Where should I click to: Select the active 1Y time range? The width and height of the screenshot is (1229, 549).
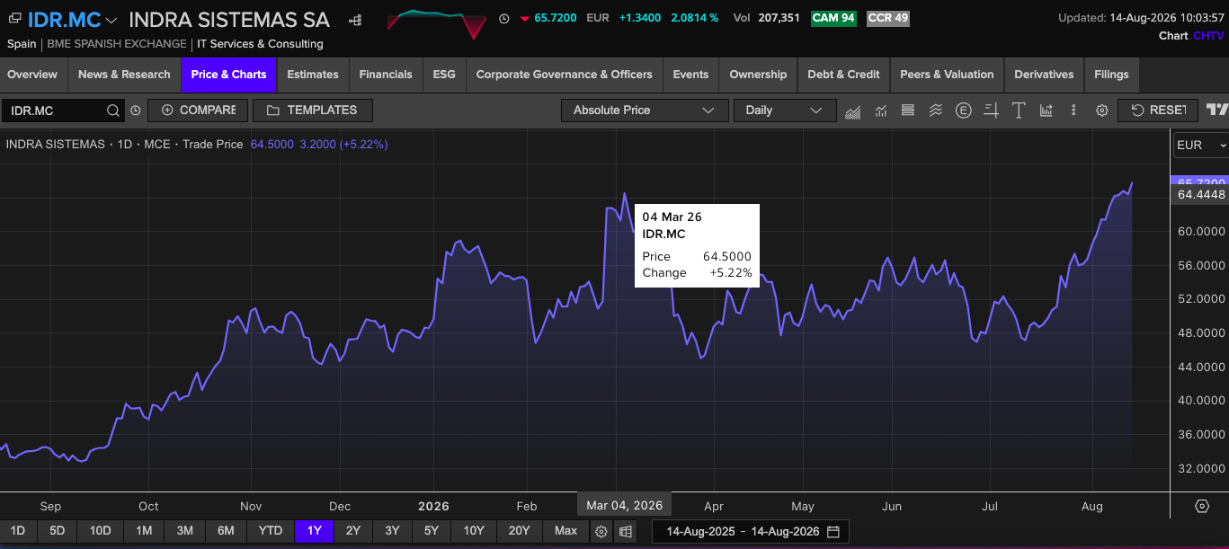click(x=314, y=531)
